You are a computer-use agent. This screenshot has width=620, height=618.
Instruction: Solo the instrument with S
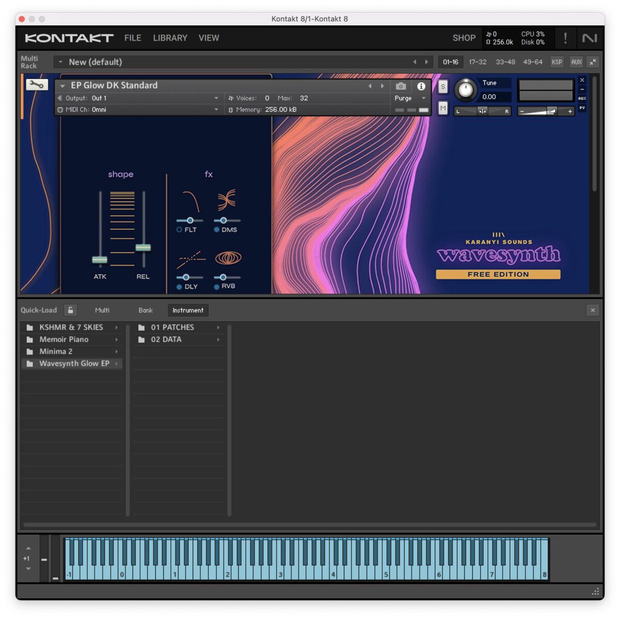[443, 87]
